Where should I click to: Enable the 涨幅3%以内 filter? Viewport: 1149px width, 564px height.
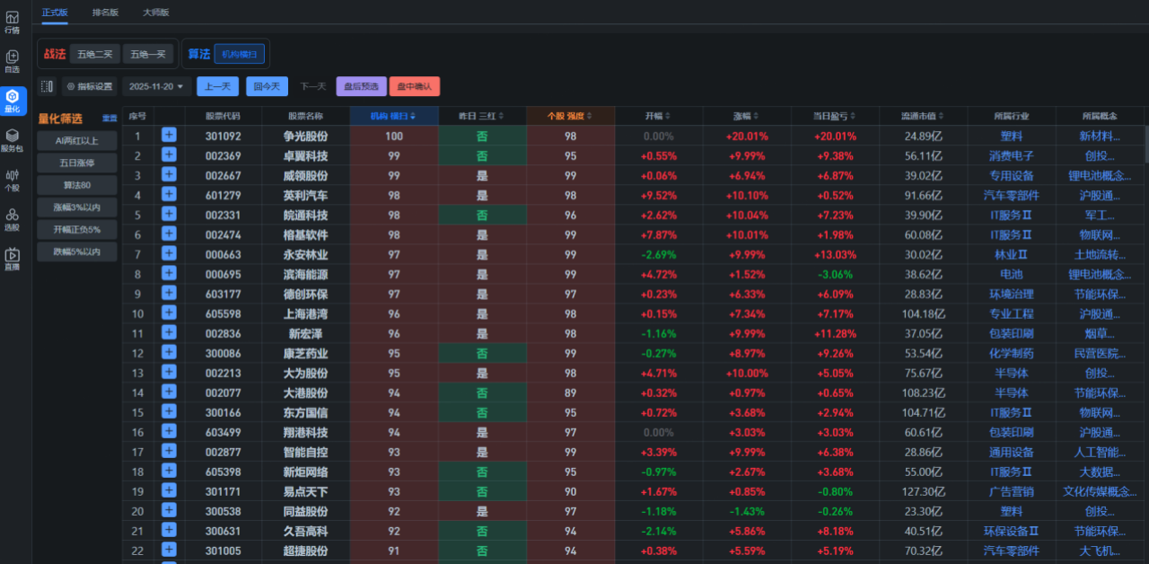pos(76,207)
